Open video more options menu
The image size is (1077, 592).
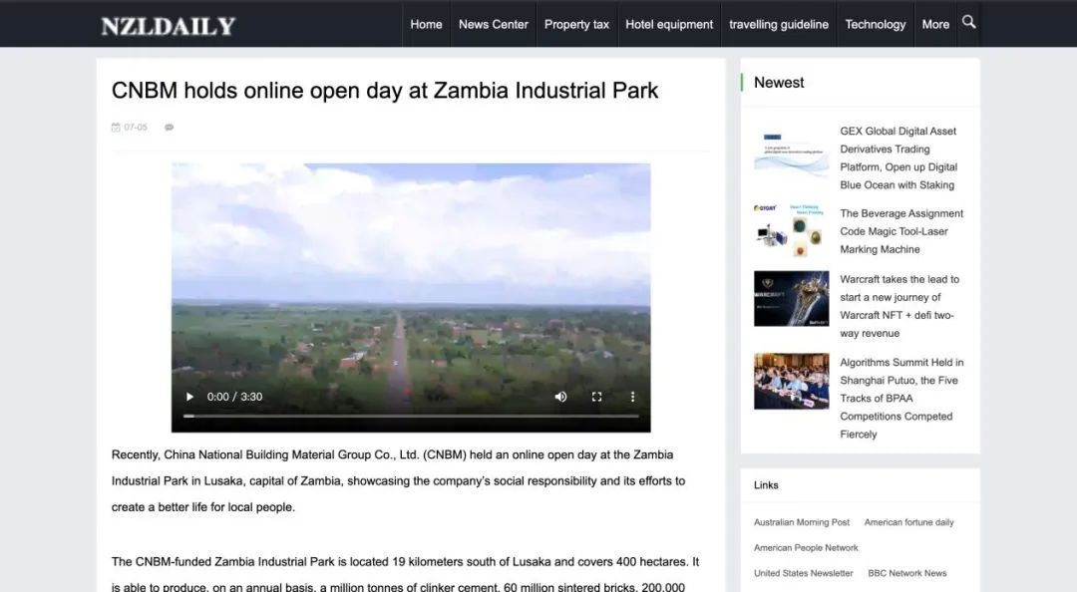tap(632, 397)
